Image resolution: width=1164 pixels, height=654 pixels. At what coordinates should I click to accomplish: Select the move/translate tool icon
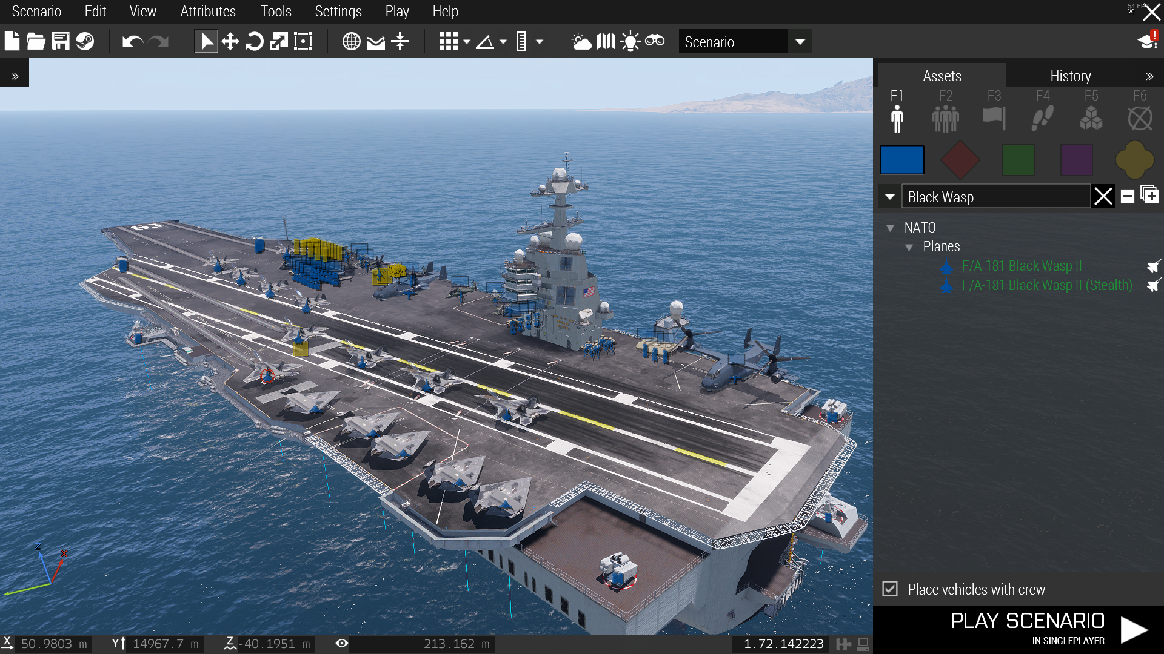pyautogui.click(x=230, y=42)
